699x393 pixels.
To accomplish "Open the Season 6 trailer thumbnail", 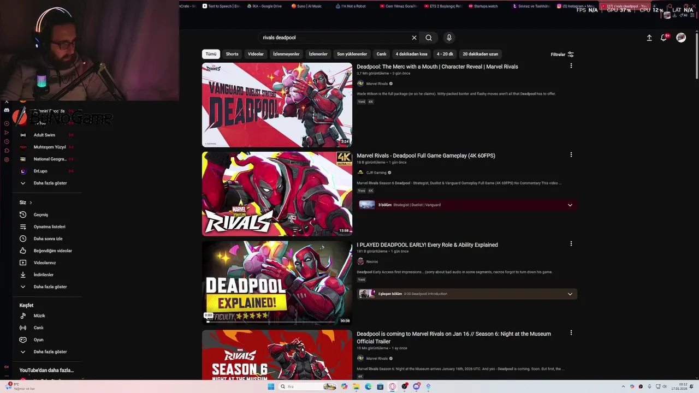I will coord(277,355).
